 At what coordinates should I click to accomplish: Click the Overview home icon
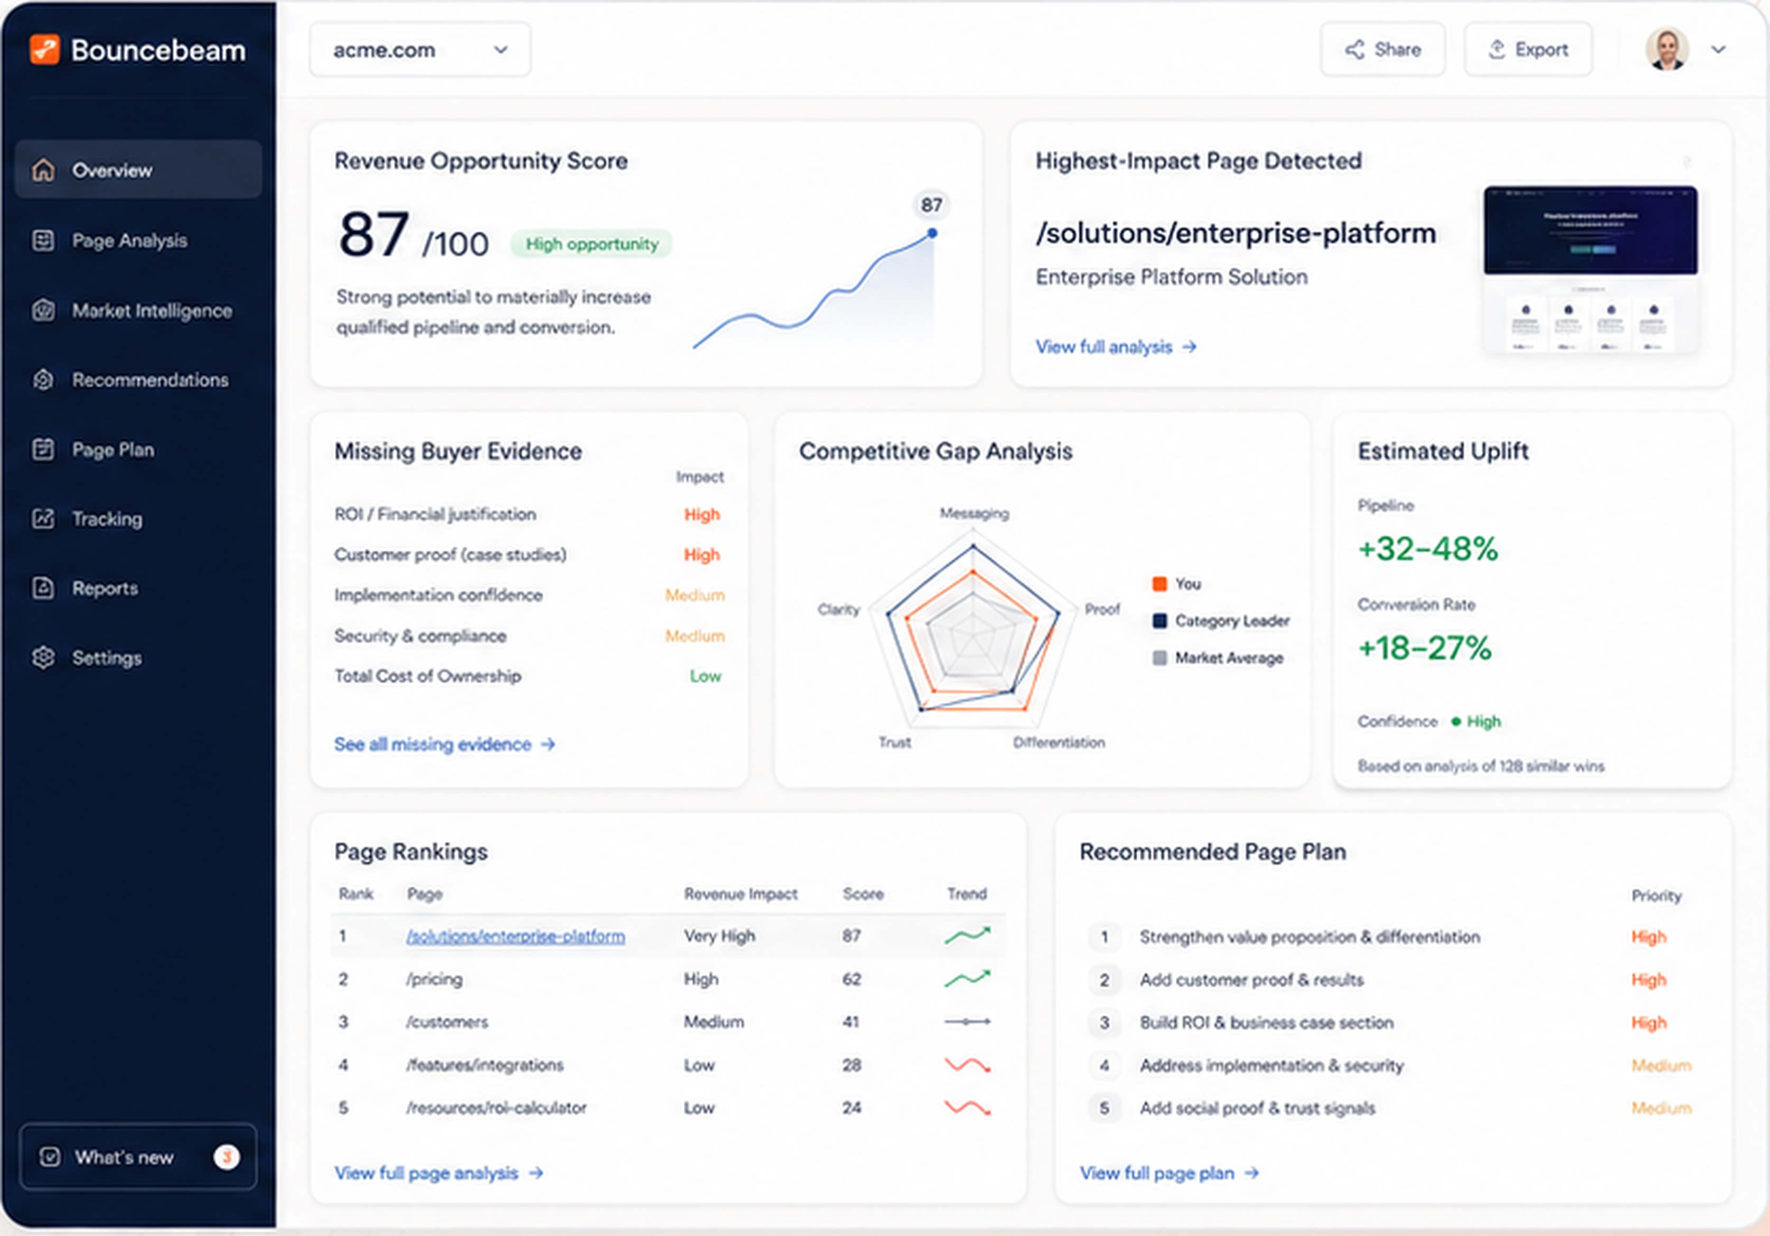point(43,170)
